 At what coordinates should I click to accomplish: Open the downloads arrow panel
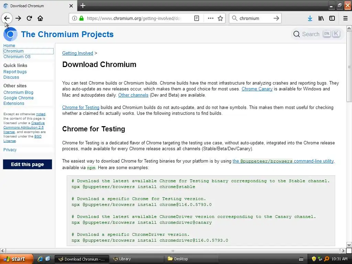coord(310,18)
